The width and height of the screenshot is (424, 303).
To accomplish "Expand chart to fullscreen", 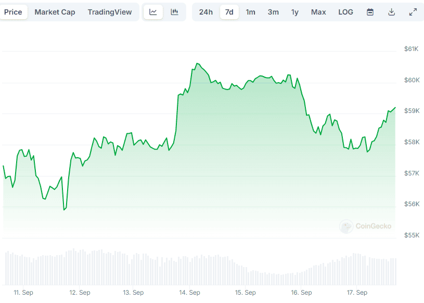I will coord(413,12).
